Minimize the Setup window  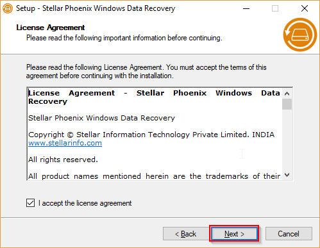pos(246,8)
